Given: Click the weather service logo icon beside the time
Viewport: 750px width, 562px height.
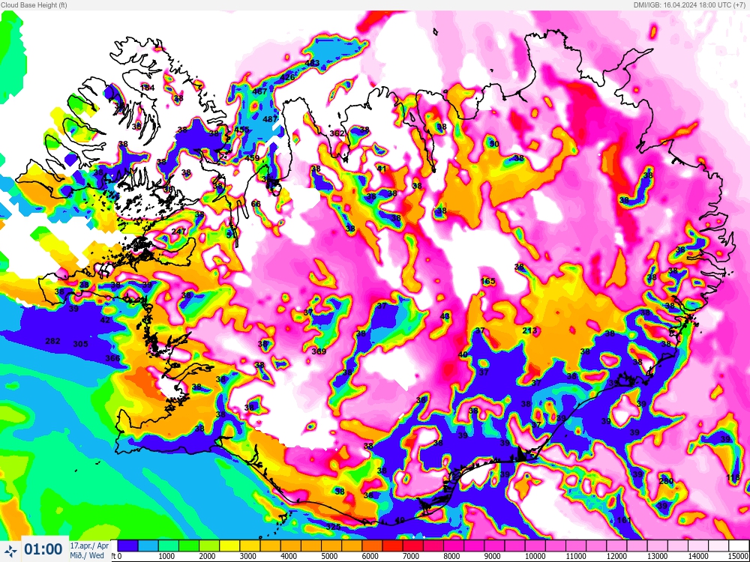Looking at the screenshot, I should [x=11, y=549].
